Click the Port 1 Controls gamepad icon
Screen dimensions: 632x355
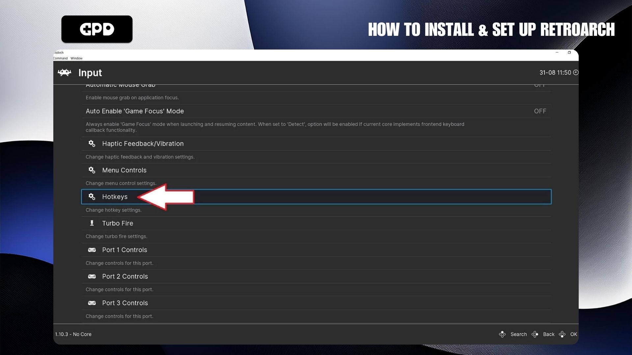coord(92,250)
